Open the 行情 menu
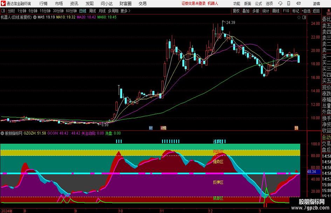The image size is (331, 213). 43,3
